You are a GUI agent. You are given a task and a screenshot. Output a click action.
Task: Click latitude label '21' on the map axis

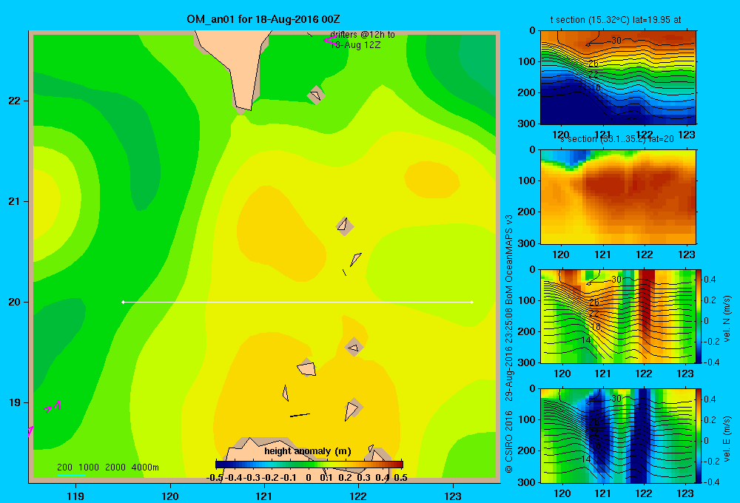click(15, 201)
